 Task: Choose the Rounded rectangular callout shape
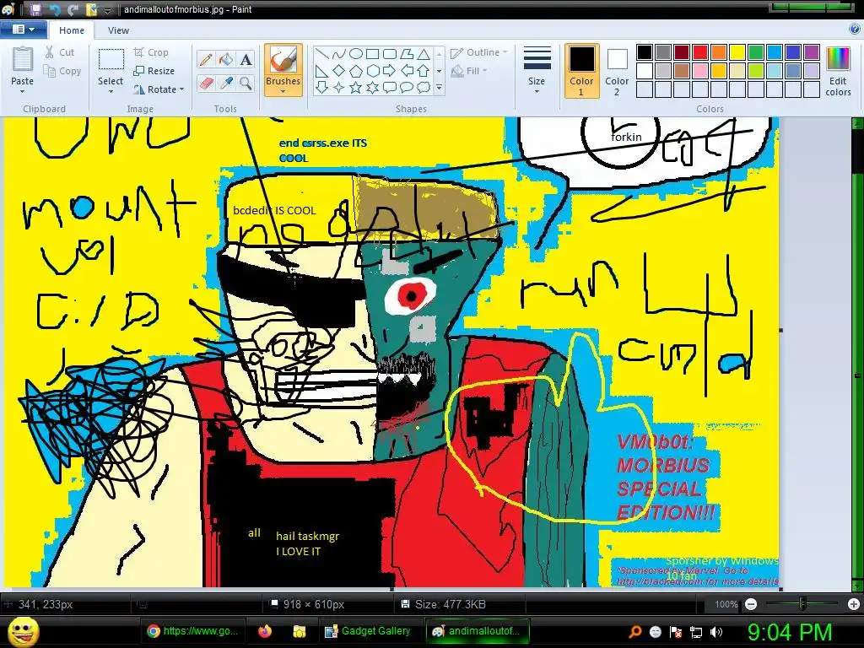coord(390,87)
